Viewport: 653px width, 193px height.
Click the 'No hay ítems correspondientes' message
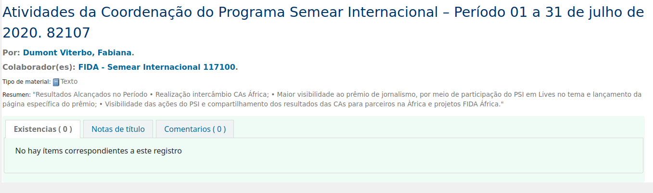pyautogui.click(x=98, y=151)
